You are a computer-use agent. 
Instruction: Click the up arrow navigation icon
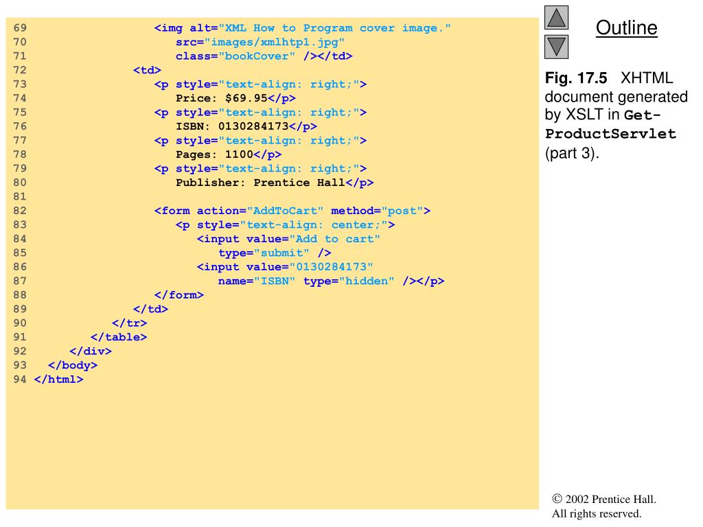(556, 18)
